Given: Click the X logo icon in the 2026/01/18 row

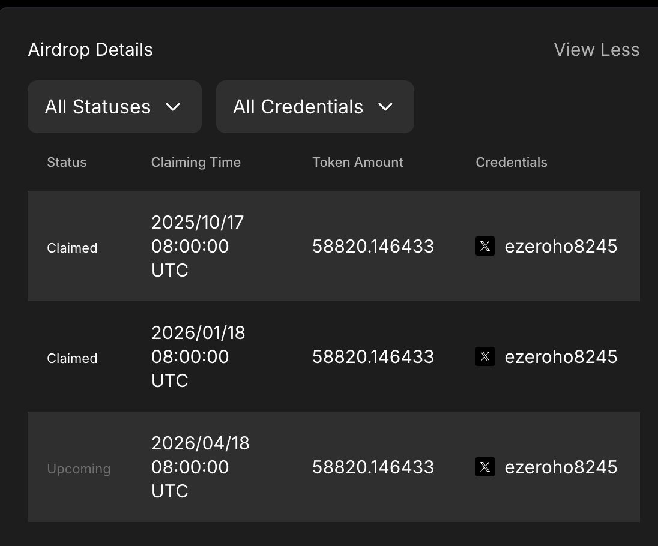Looking at the screenshot, I should click(485, 356).
